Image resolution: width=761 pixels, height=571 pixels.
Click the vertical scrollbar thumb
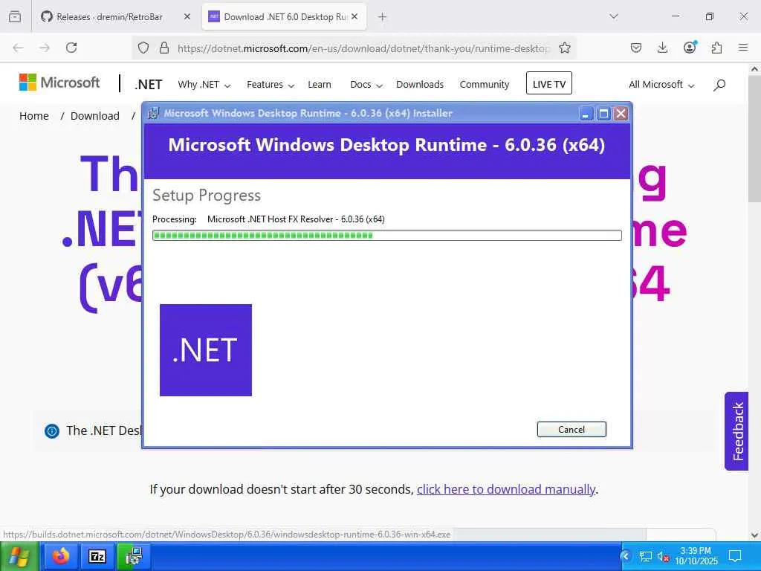[755, 138]
